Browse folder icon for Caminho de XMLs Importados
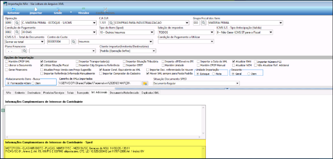The height and width of the screenshot is (159, 333). click(144, 84)
